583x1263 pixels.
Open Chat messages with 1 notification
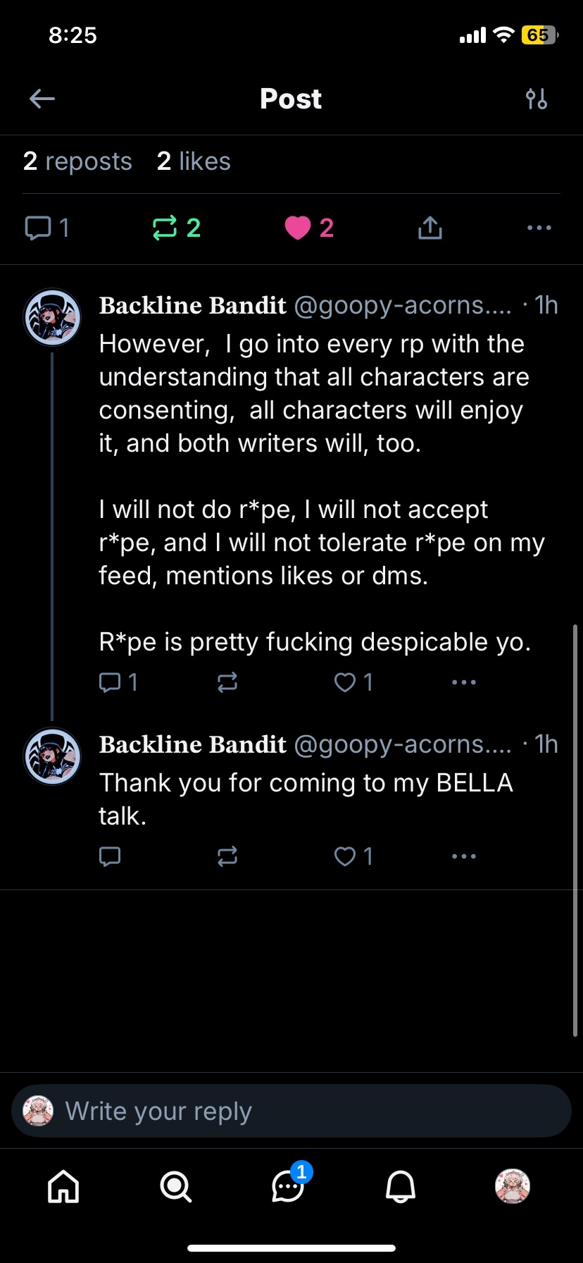click(x=288, y=1187)
